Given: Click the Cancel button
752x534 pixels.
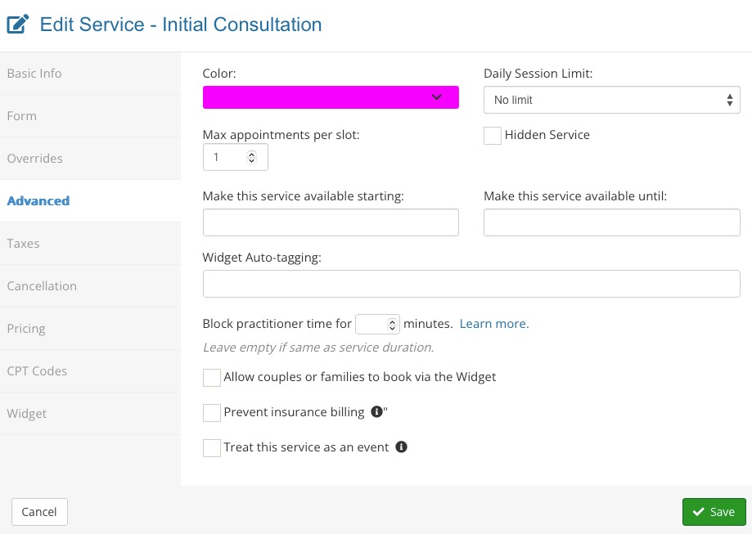Looking at the screenshot, I should coord(39,511).
